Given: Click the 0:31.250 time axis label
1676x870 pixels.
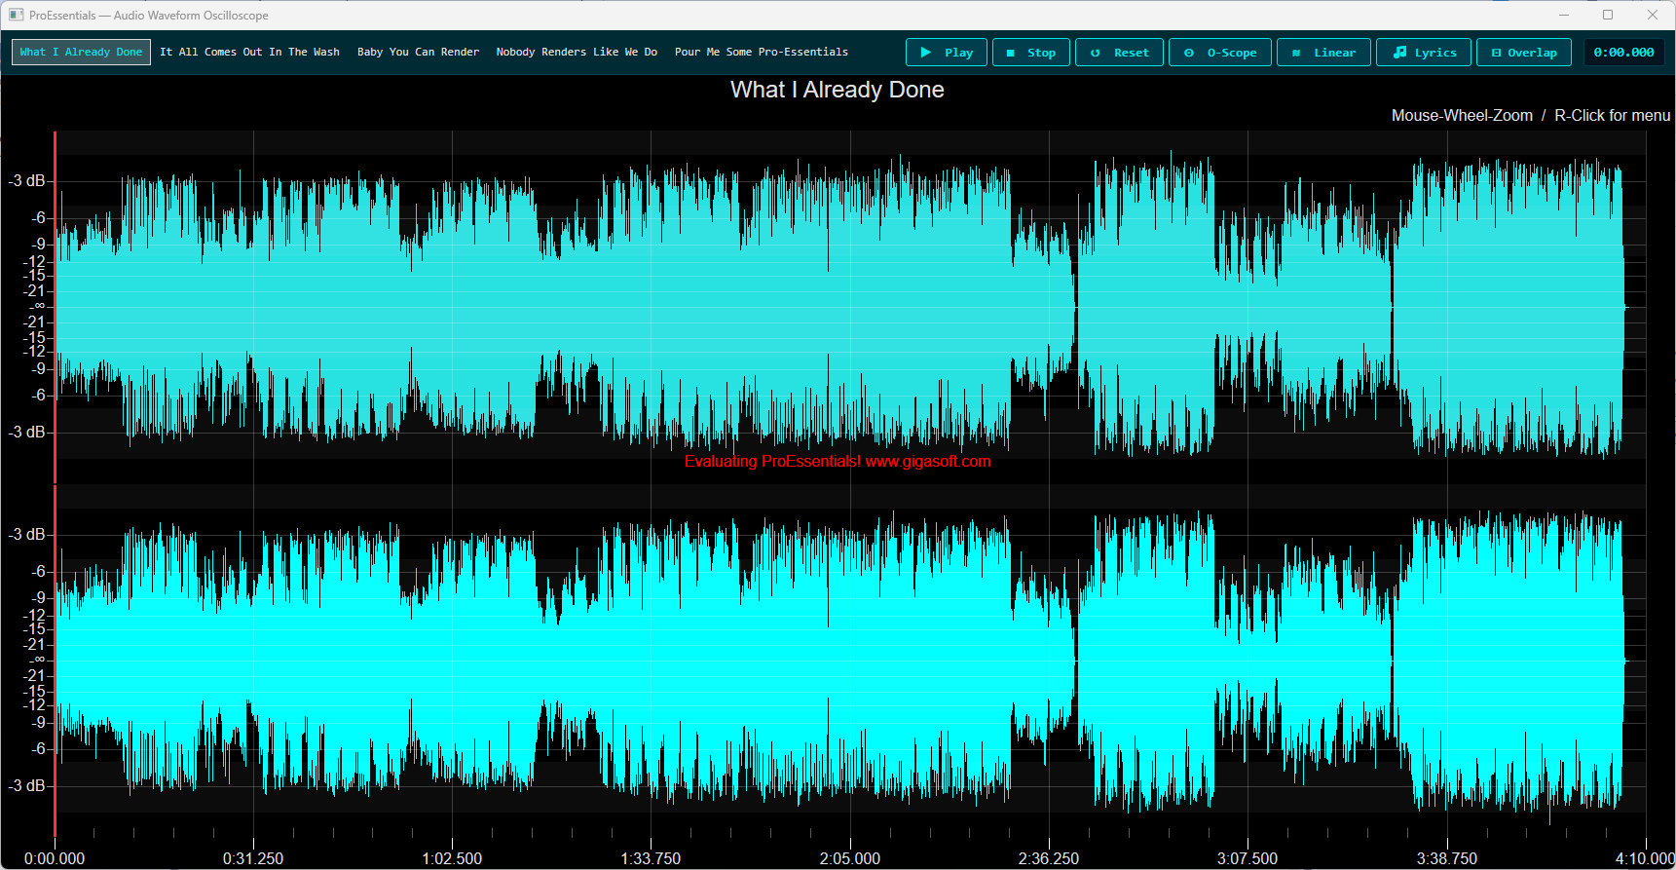Looking at the screenshot, I should (x=253, y=858).
